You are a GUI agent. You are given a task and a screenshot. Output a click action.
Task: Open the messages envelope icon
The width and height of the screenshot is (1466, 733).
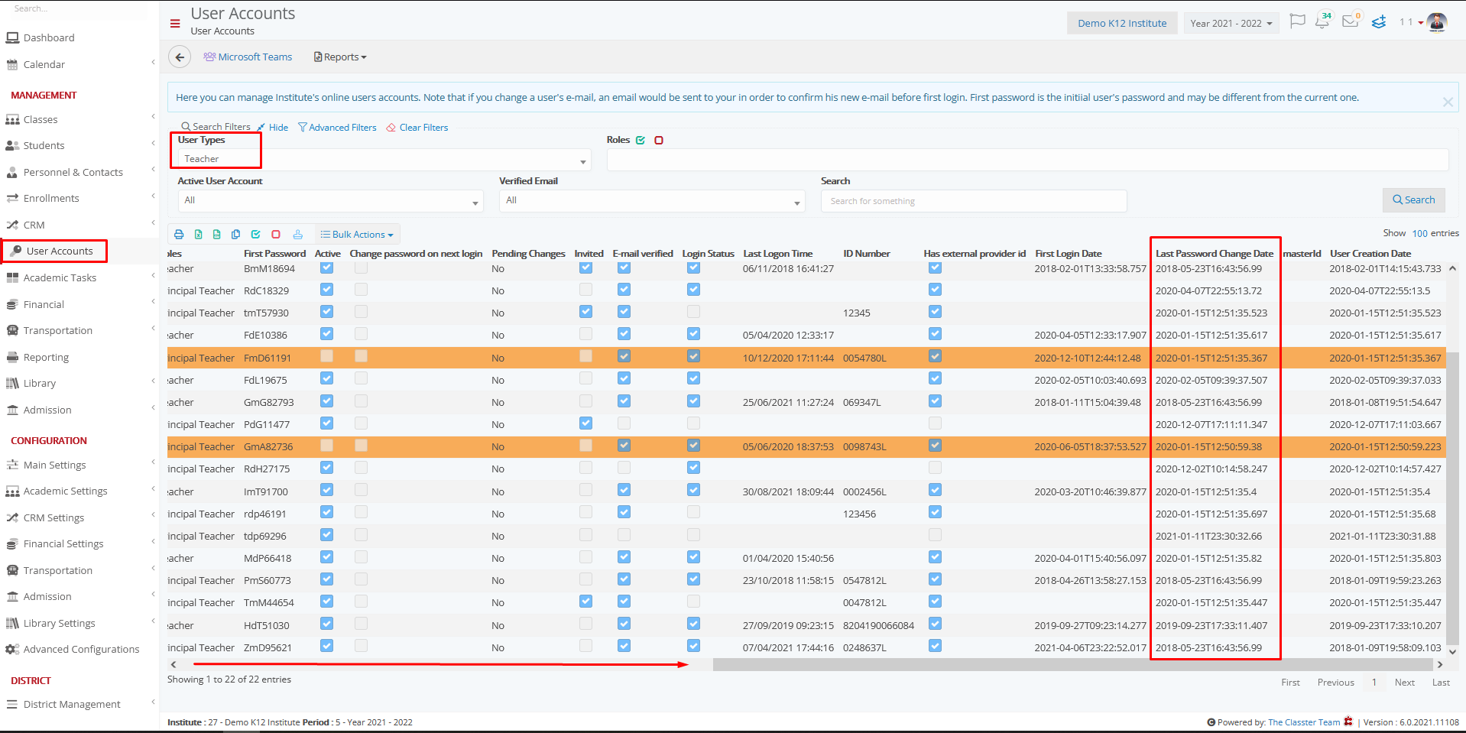1349,22
